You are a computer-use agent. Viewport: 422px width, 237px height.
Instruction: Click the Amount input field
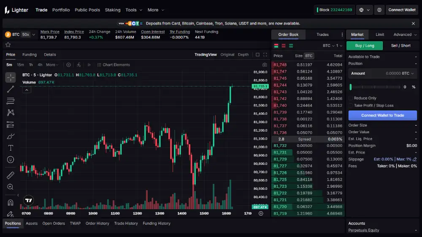pos(382,73)
